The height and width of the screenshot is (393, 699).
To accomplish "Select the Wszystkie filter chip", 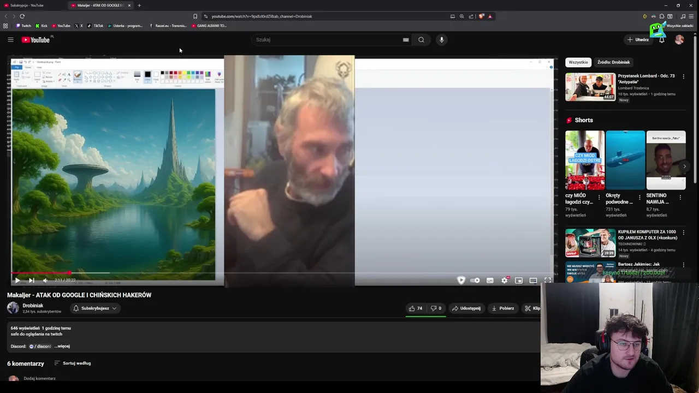I will (578, 62).
